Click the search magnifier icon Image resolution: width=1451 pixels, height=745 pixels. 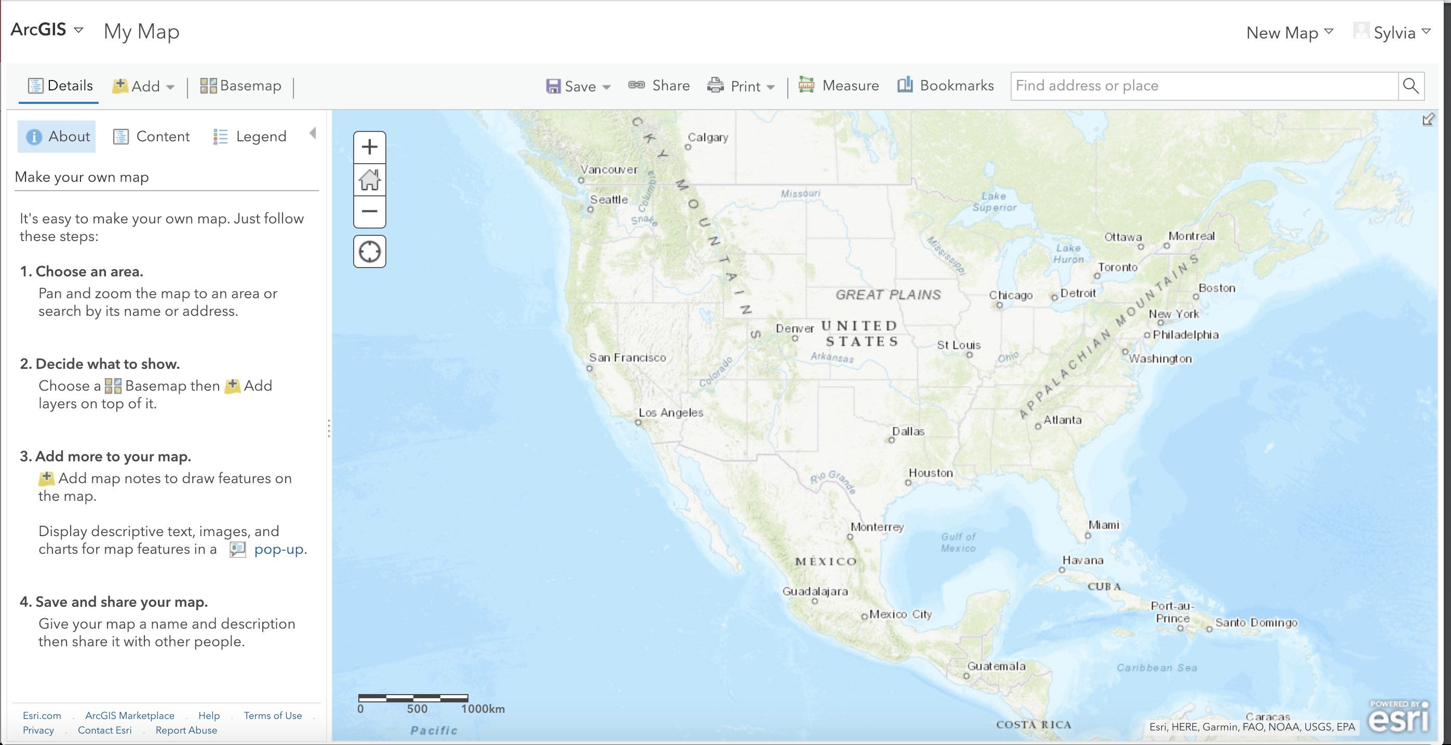[x=1411, y=86]
